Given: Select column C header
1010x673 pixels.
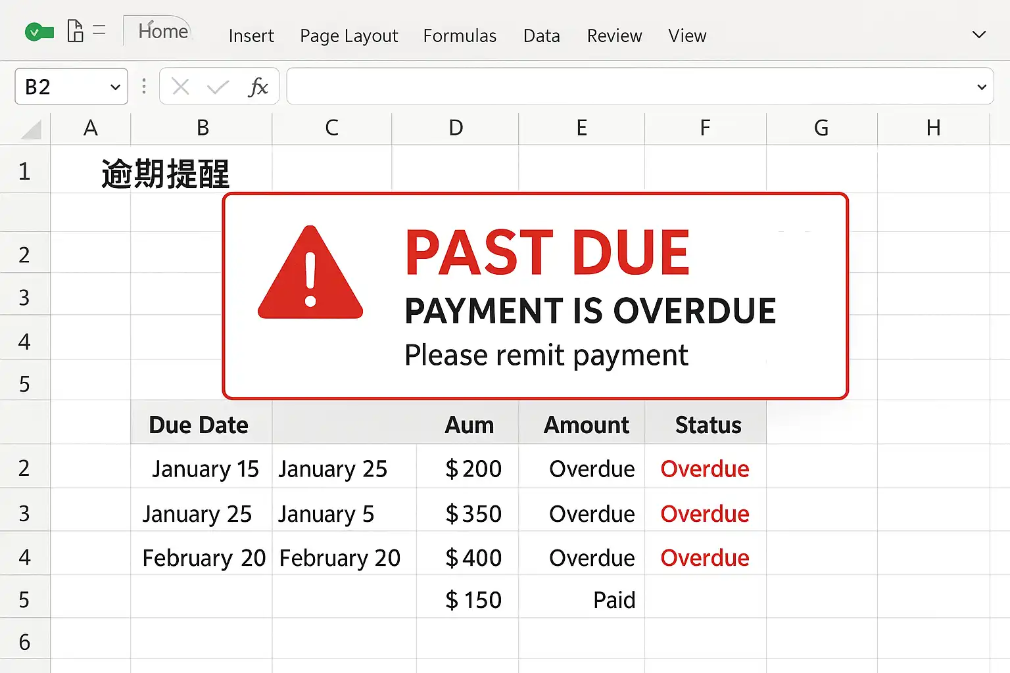Looking at the screenshot, I should click(332, 128).
